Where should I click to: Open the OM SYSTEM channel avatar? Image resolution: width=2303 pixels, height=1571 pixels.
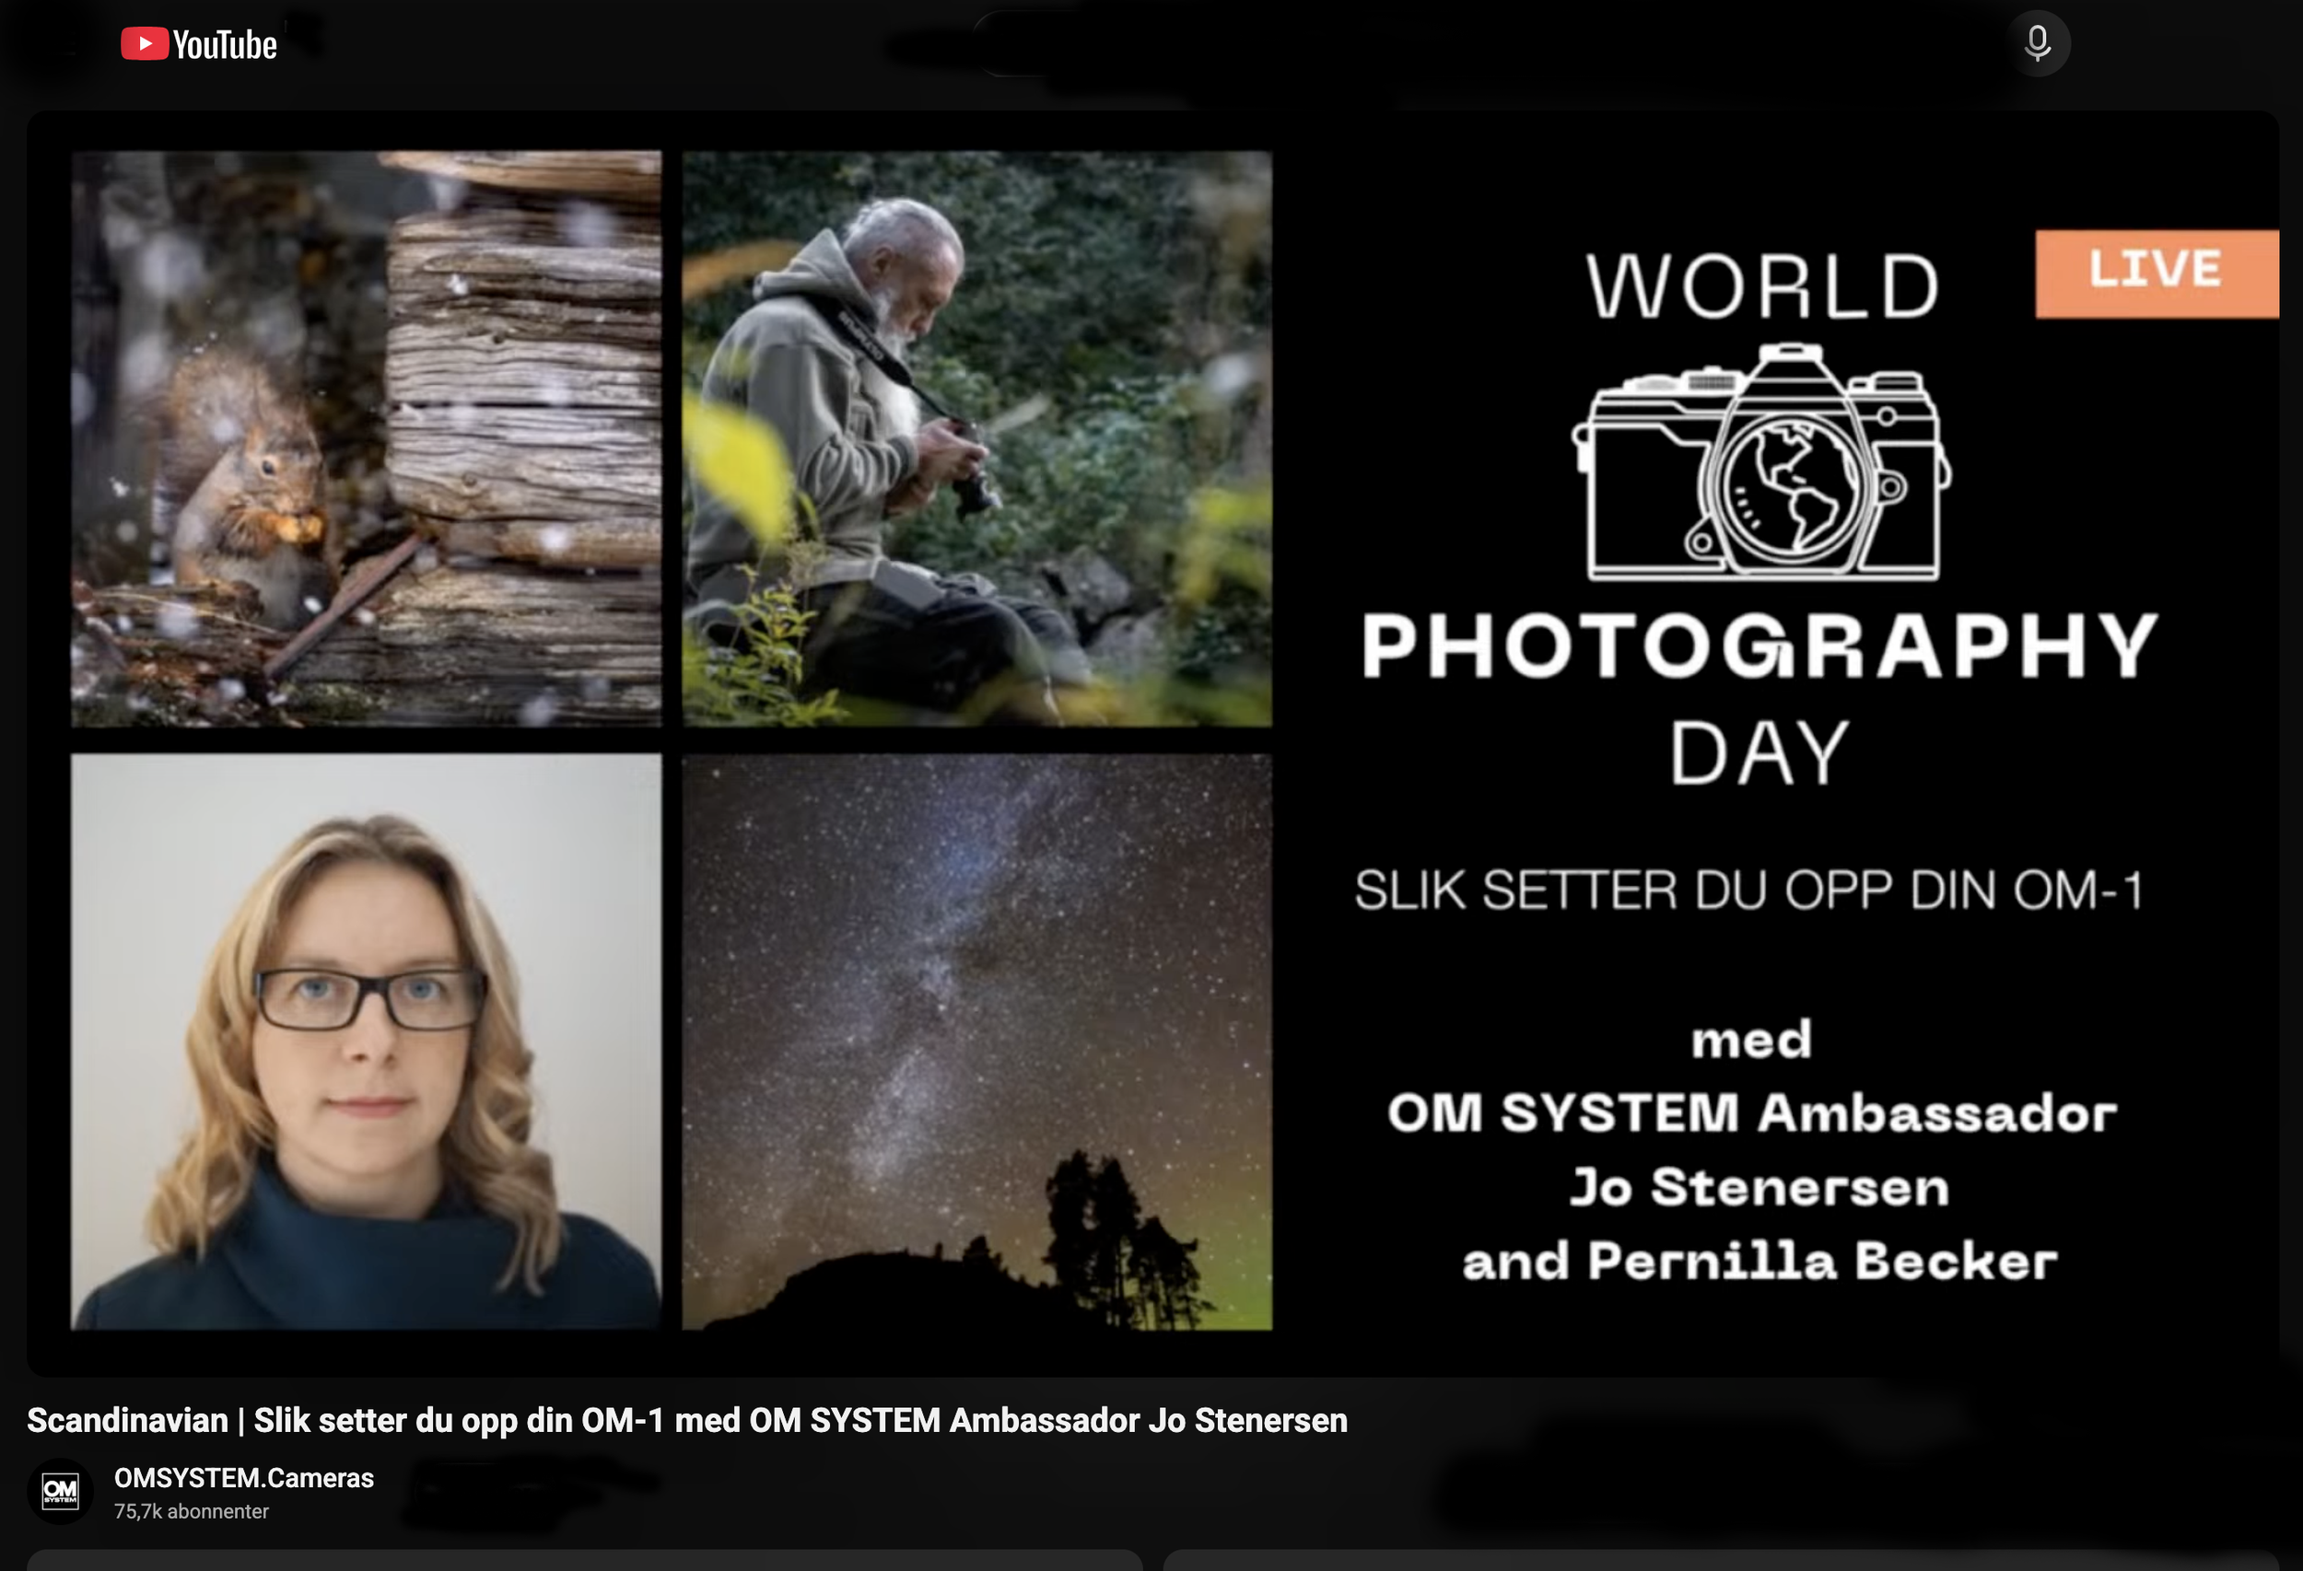coord(60,1491)
